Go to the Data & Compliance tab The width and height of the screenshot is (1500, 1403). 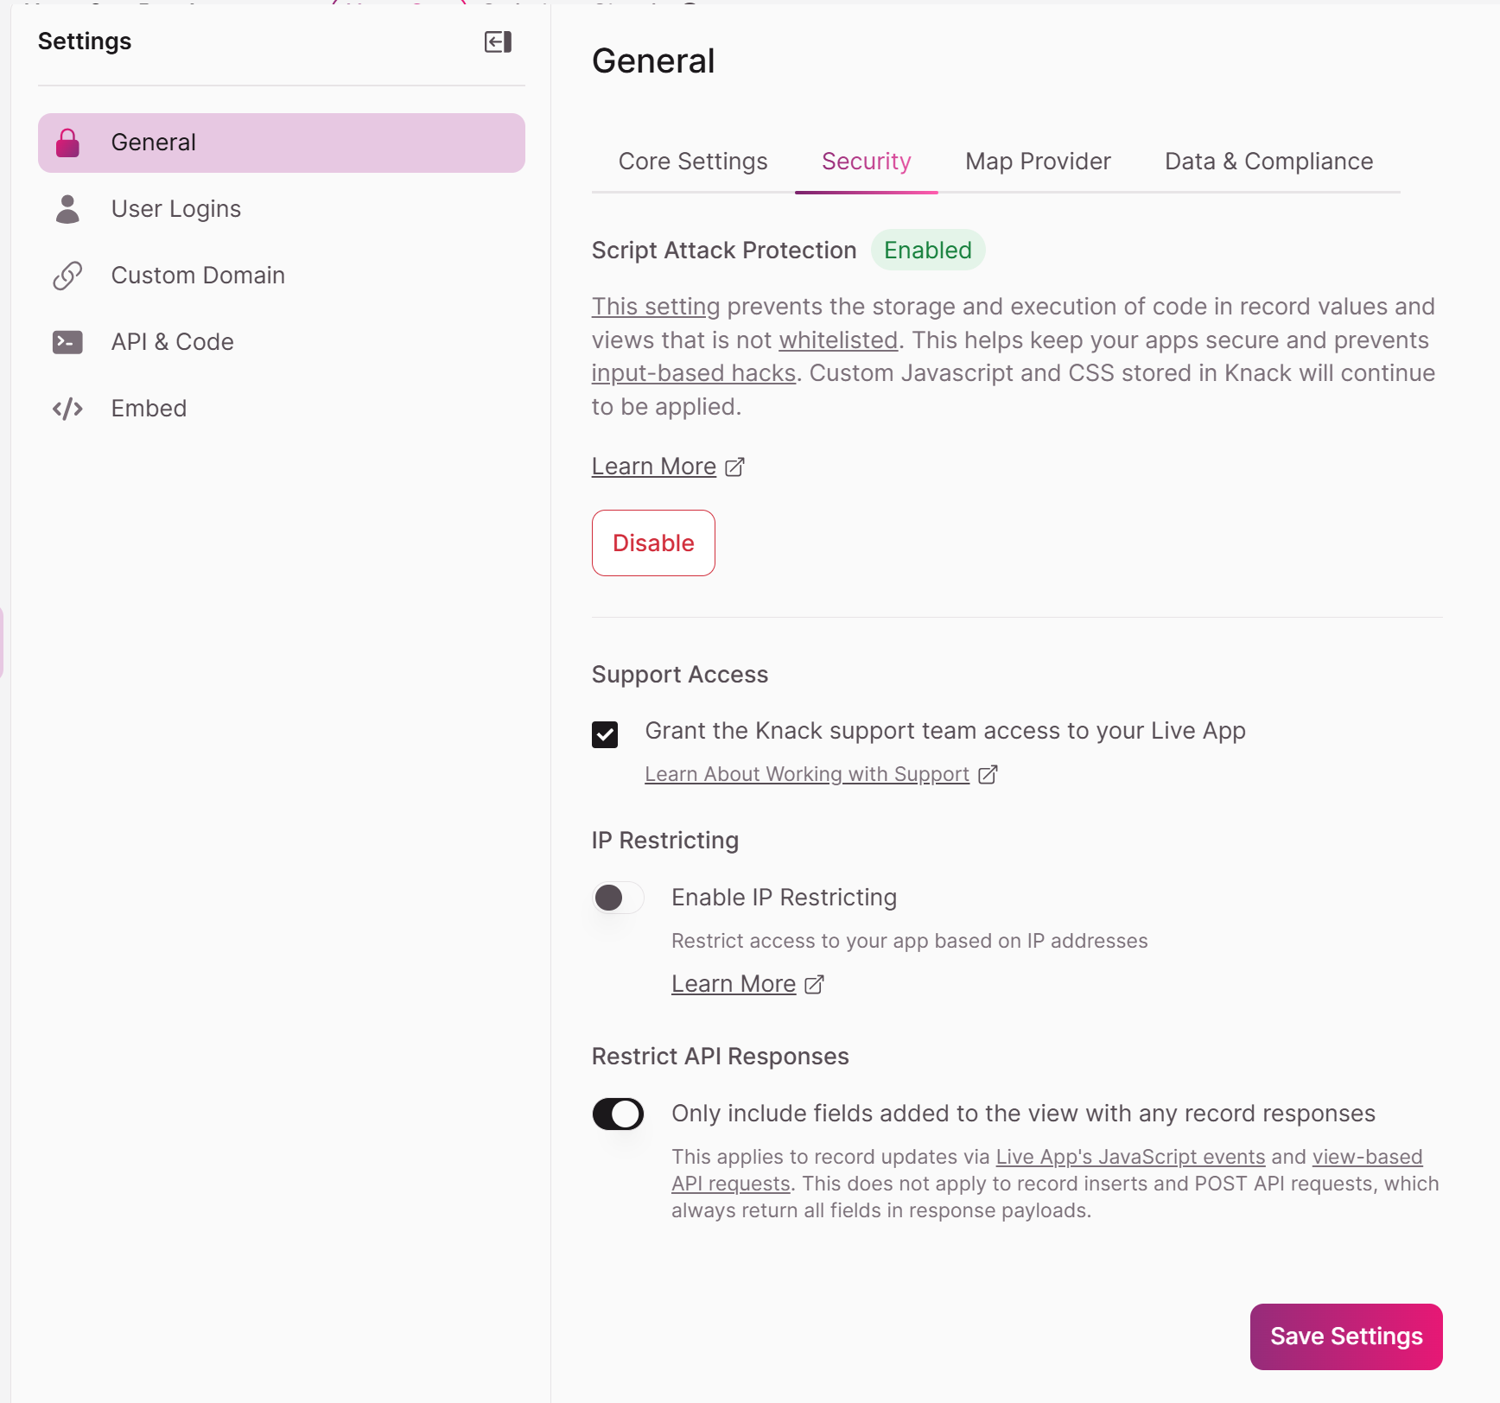click(1268, 162)
